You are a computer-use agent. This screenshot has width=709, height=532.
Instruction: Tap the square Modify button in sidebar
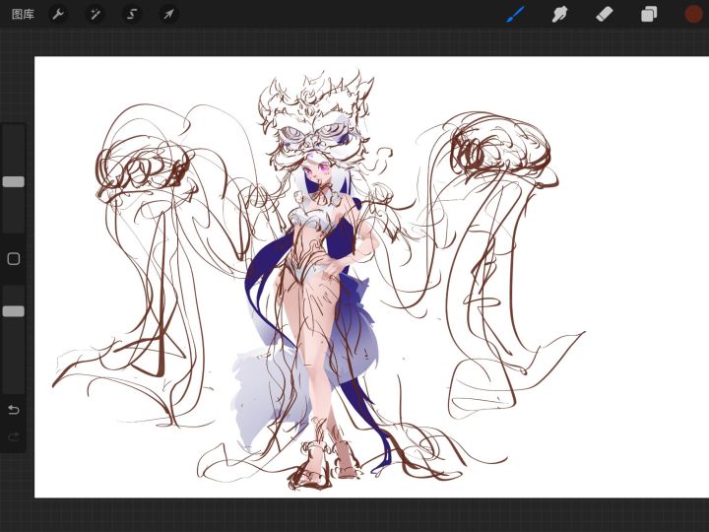tap(14, 259)
